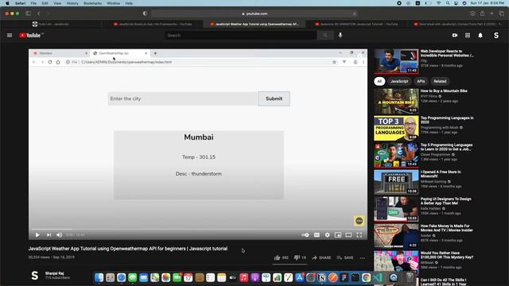Open the Apple menu
509x286 pixels.
coord(7,3)
